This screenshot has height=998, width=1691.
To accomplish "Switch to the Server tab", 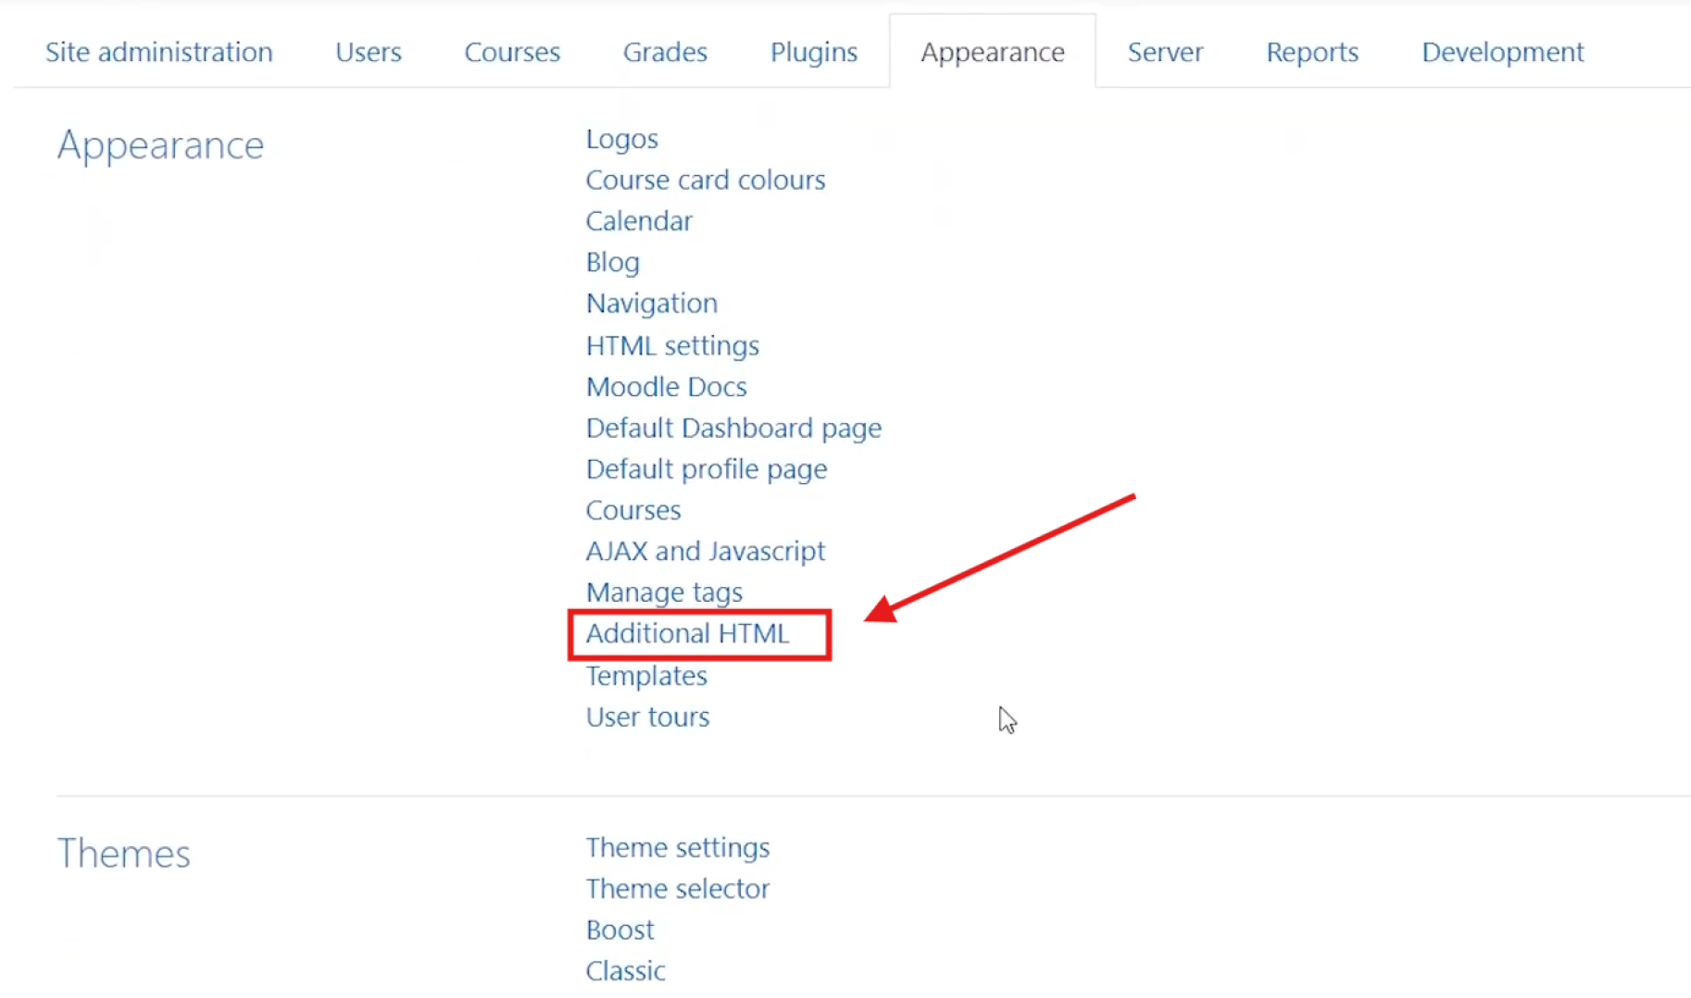I will (x=1164, y=52).
